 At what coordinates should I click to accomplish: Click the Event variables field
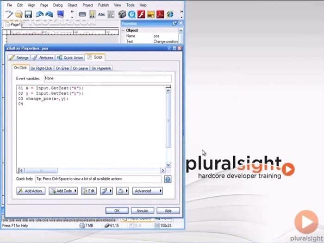pyautogui.click(x=108, y=78)
